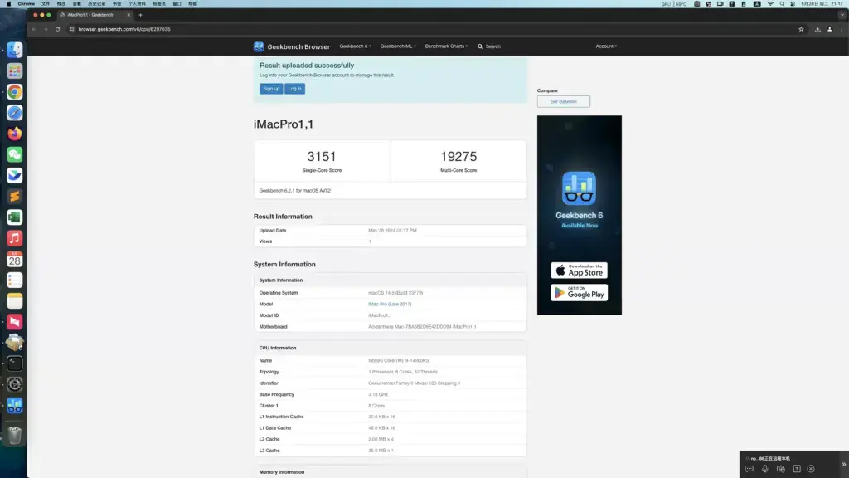Open the Geekbench 6 dropdown menu

355,46
